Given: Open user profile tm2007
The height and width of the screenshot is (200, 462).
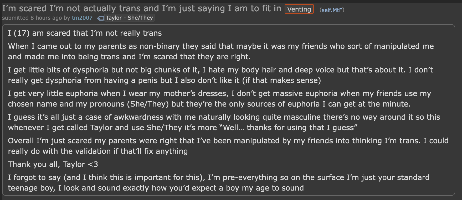Looking at the screenshot, I should coord(82,18).
